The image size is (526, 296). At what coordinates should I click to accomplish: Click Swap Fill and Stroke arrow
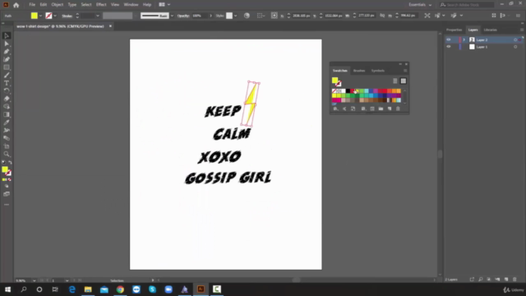point(11,163)
